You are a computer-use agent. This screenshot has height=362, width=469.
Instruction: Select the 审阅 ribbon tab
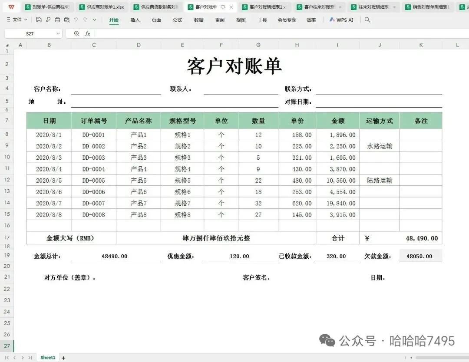pos(220,20)
